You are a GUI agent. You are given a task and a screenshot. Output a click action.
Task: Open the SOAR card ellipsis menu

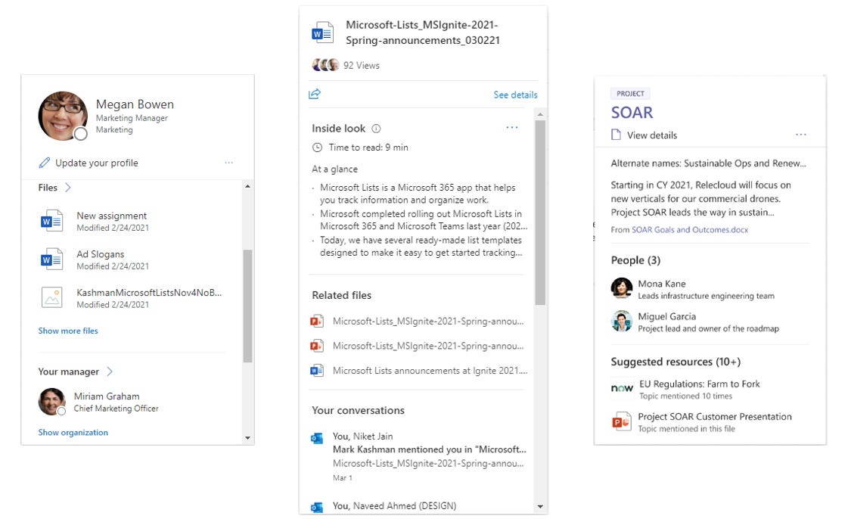(801, 135)
